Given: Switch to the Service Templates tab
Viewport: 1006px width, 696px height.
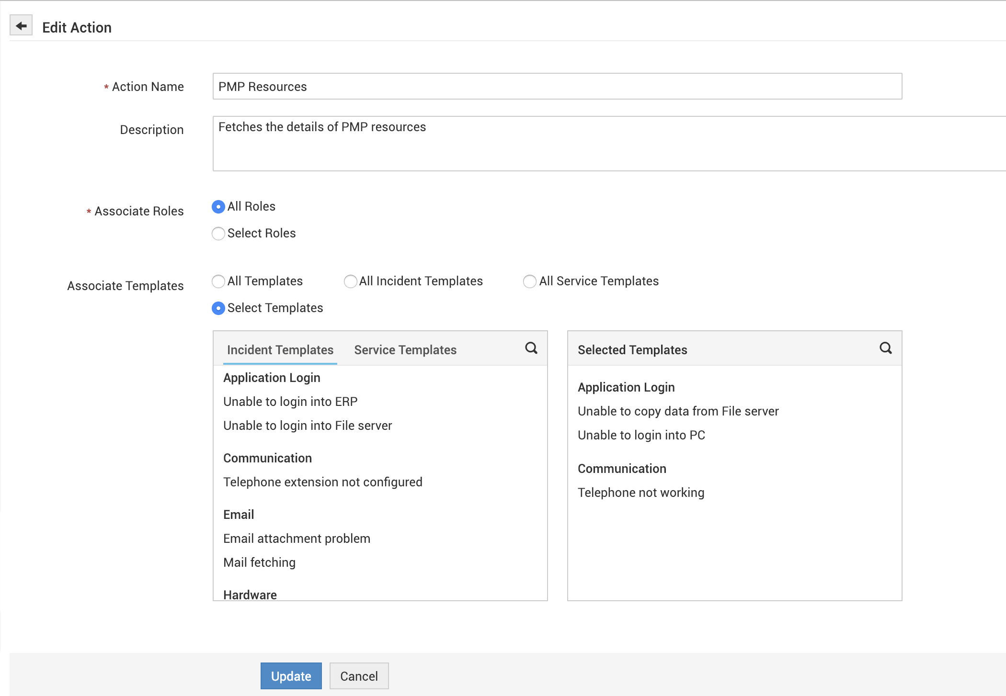Looking at the screenshot, I should coord(405,350).
